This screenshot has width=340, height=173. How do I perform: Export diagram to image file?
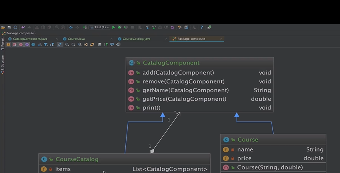click(106, 45)
